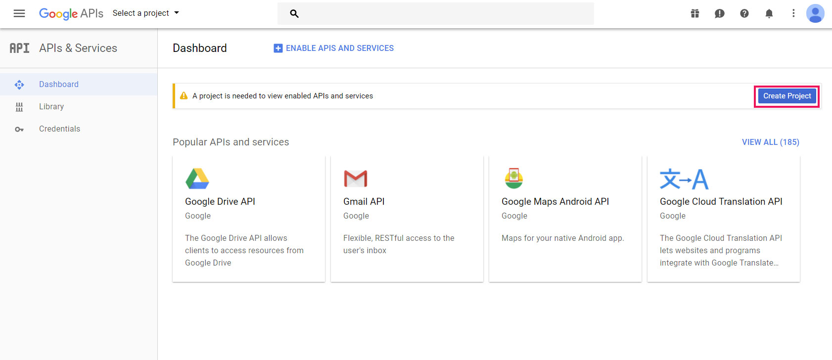Open Library in the sidebar
This screenshot has width=832, height=360.
[79, 106]
